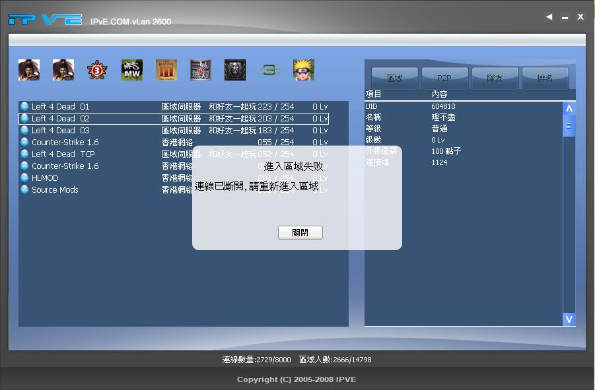Click the IPVE logo in the title bar
The image size is (595, 390).
coord(45,19)
